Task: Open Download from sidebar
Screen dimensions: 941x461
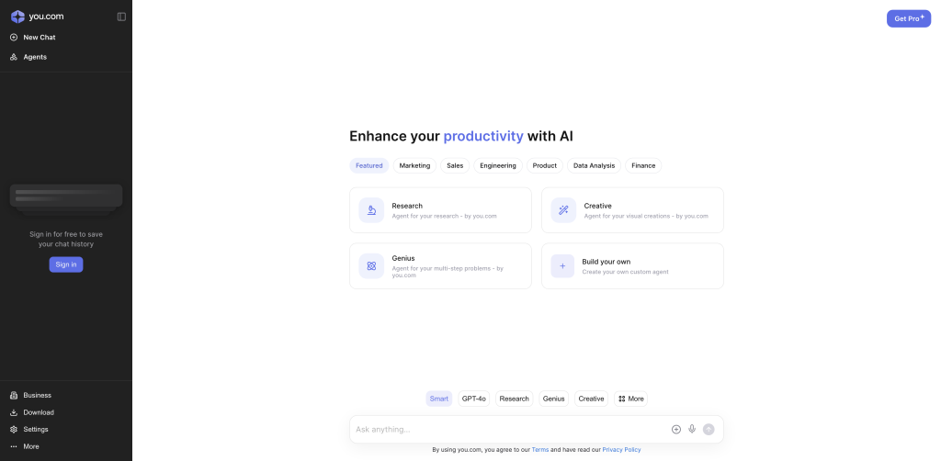Action: click(x=39, y=412)
